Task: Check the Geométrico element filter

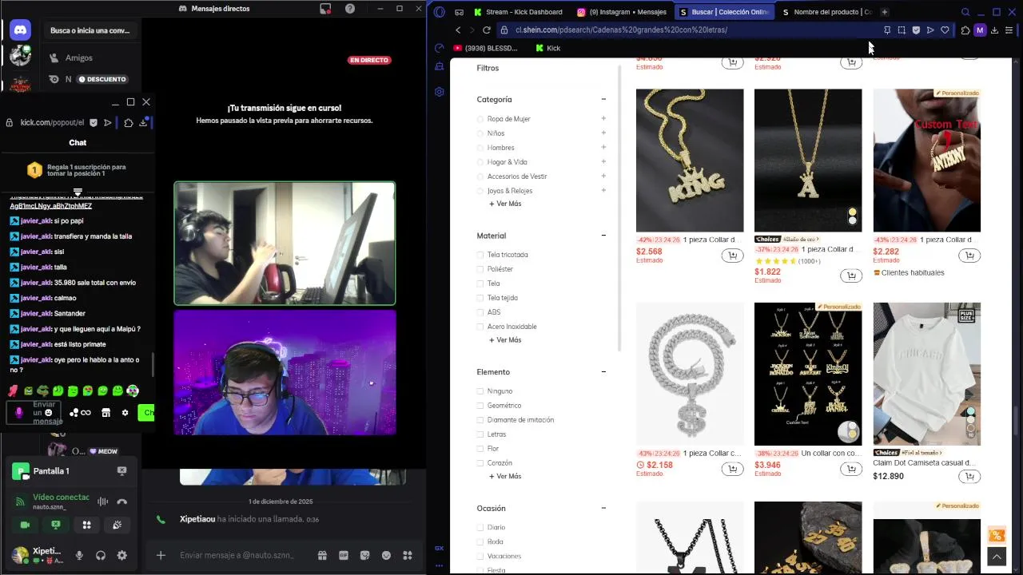Action: [x=480, y=406]
